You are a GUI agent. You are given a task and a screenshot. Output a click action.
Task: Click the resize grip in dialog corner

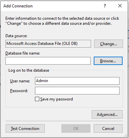[126, 135]
